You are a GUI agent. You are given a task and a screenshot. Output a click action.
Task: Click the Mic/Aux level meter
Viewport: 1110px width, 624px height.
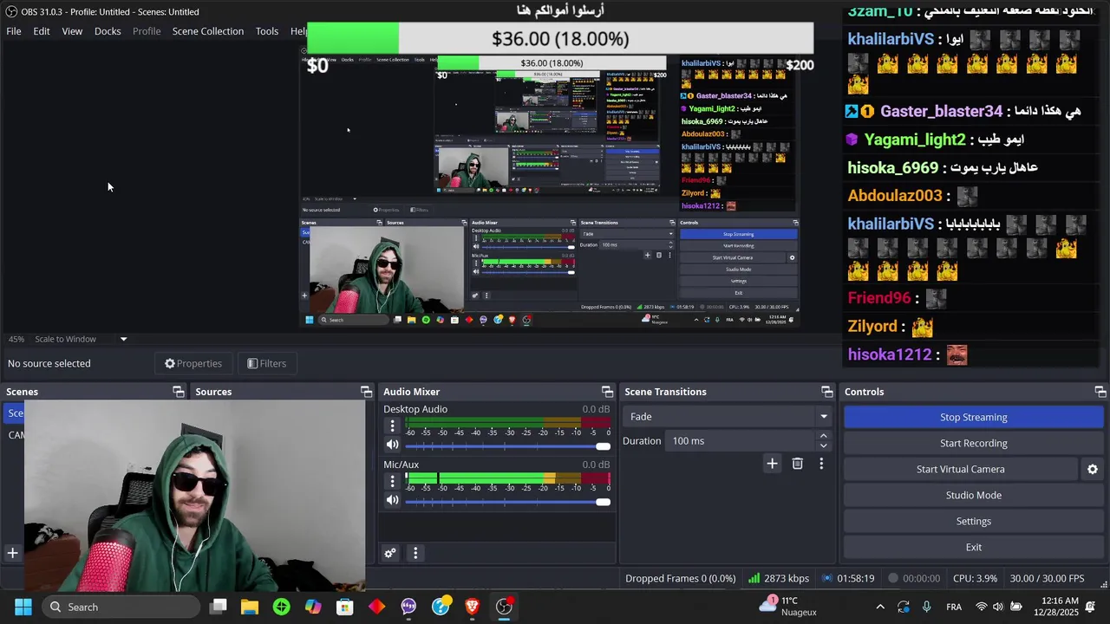(508, 478)
